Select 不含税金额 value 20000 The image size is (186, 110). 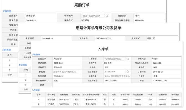pyautogui.click(x=138, y=104)
